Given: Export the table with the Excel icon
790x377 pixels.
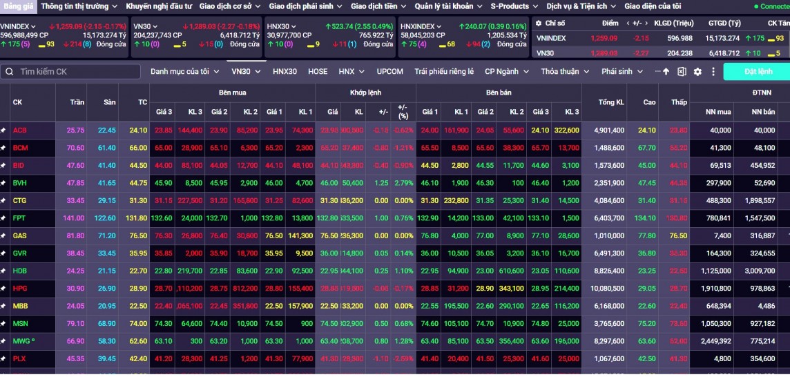Looking at the screenshot, I should [682, 72].
